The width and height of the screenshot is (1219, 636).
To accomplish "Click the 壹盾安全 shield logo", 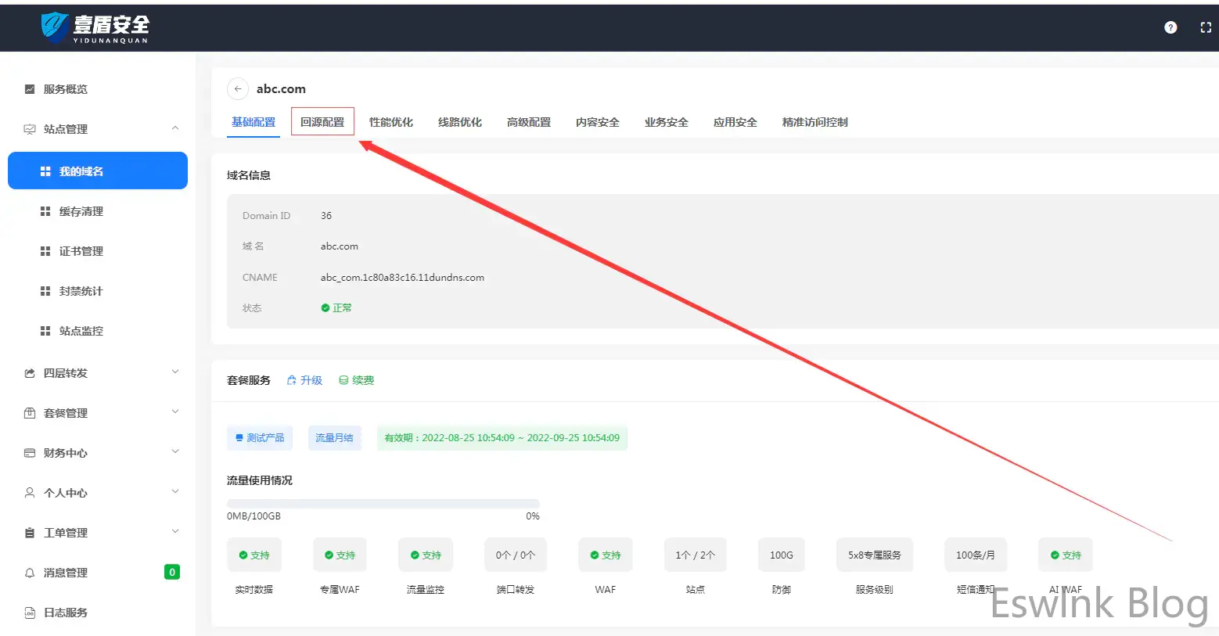I will pyautogui.click(x=55, y=27).
